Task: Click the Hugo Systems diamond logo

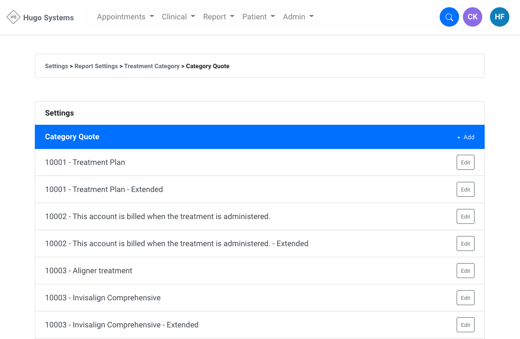Action: tap(14, 17)
